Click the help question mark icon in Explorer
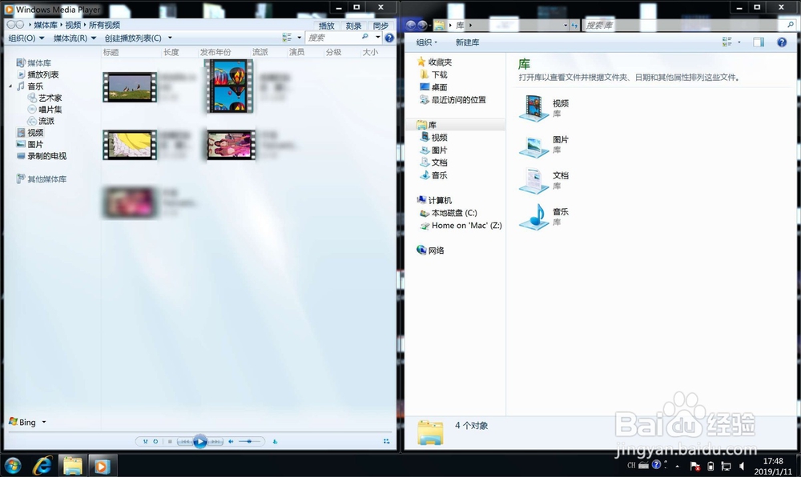The width and height of the screenshot is (801, 477). pos(782,42)
